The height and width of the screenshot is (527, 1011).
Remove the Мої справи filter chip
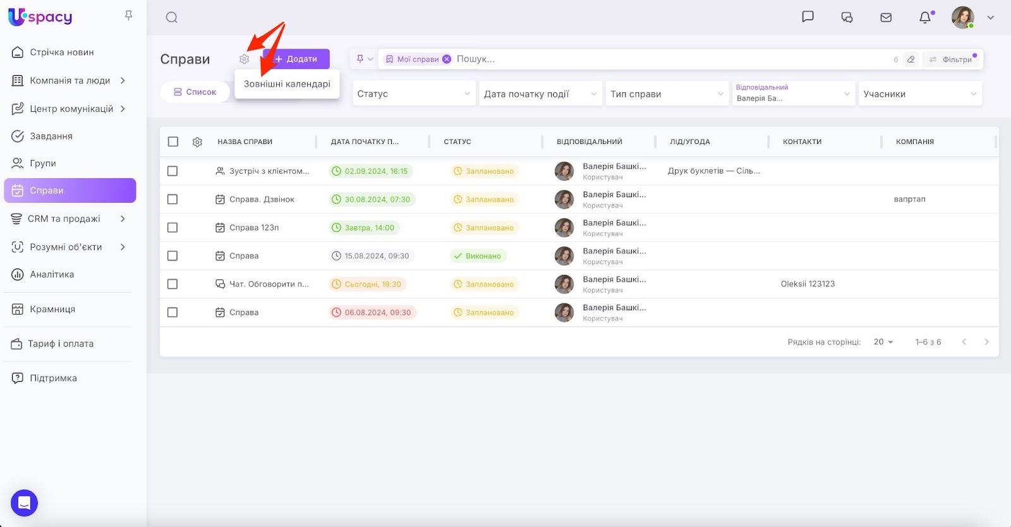coord(447,59)
